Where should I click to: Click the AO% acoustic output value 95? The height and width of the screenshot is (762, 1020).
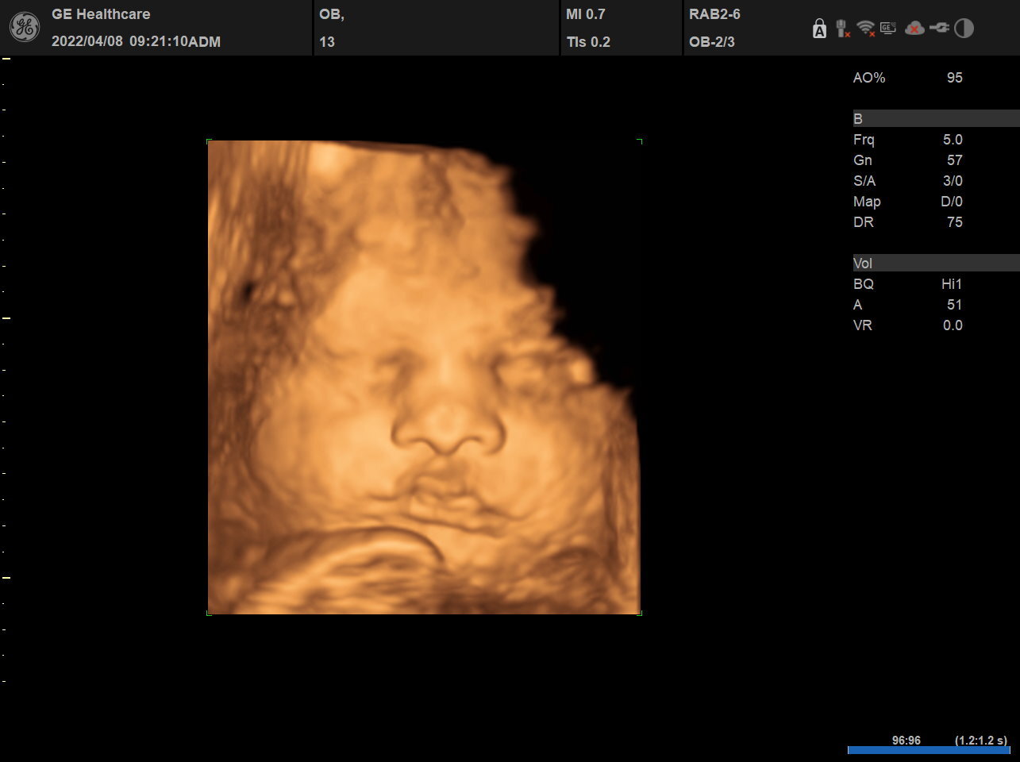(954, 78)
